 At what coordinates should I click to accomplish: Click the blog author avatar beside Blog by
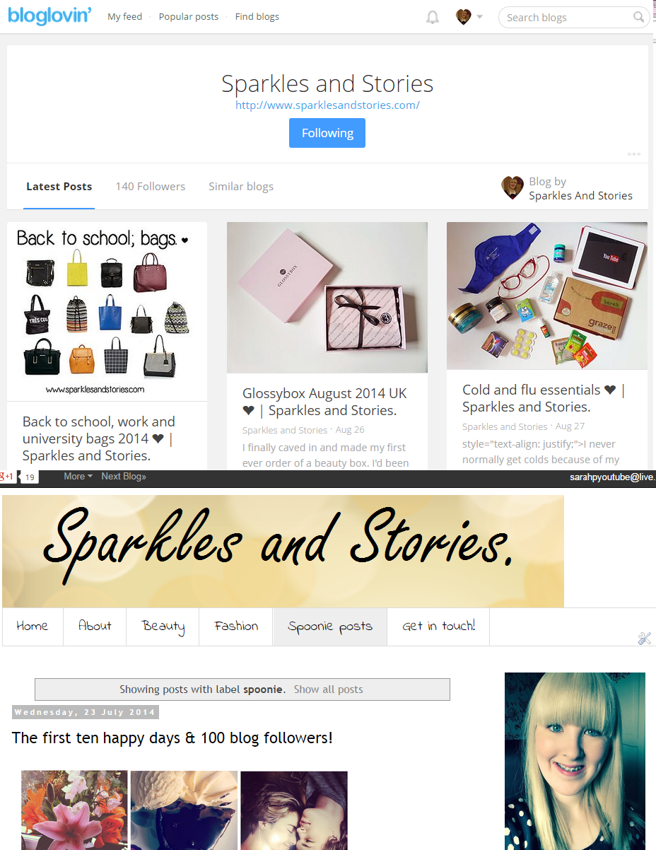point(512,188)
